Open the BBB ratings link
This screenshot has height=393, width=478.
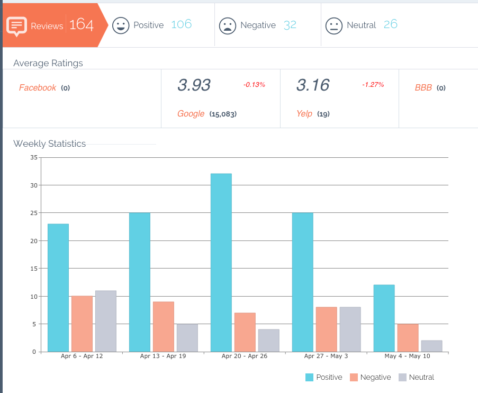pos(423,88)
